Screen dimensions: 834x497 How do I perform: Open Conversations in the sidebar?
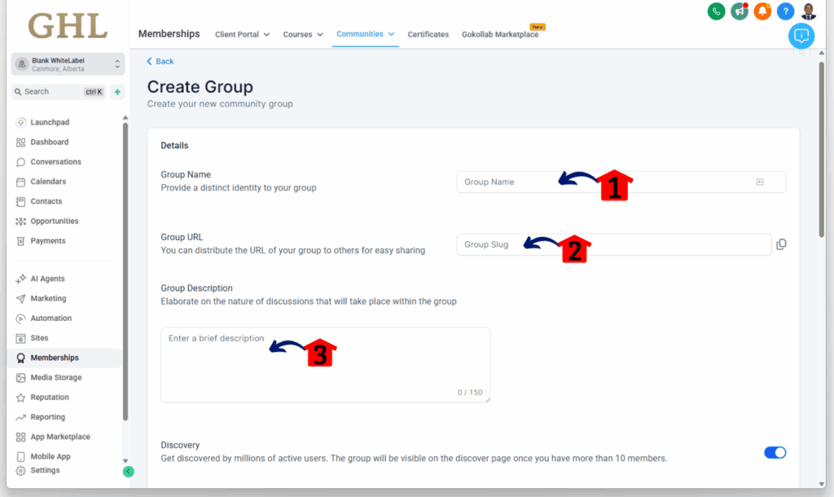(x=55, y=162)
